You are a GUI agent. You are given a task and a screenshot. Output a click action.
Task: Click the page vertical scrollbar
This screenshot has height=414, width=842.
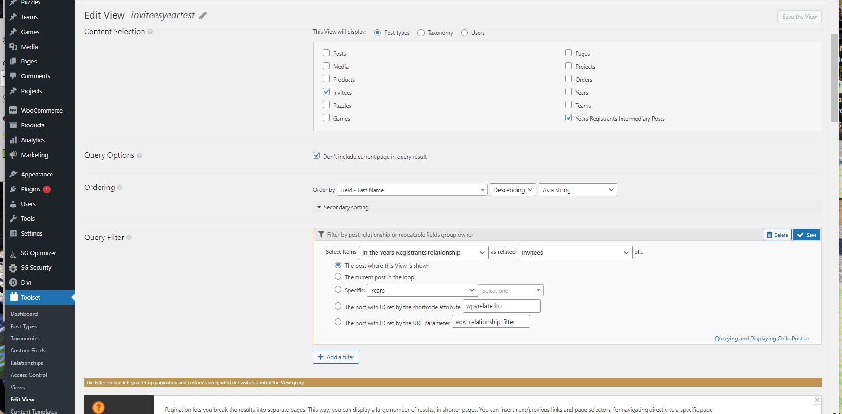[834, 77]
